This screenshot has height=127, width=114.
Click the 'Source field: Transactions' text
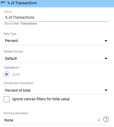(21, 24)
